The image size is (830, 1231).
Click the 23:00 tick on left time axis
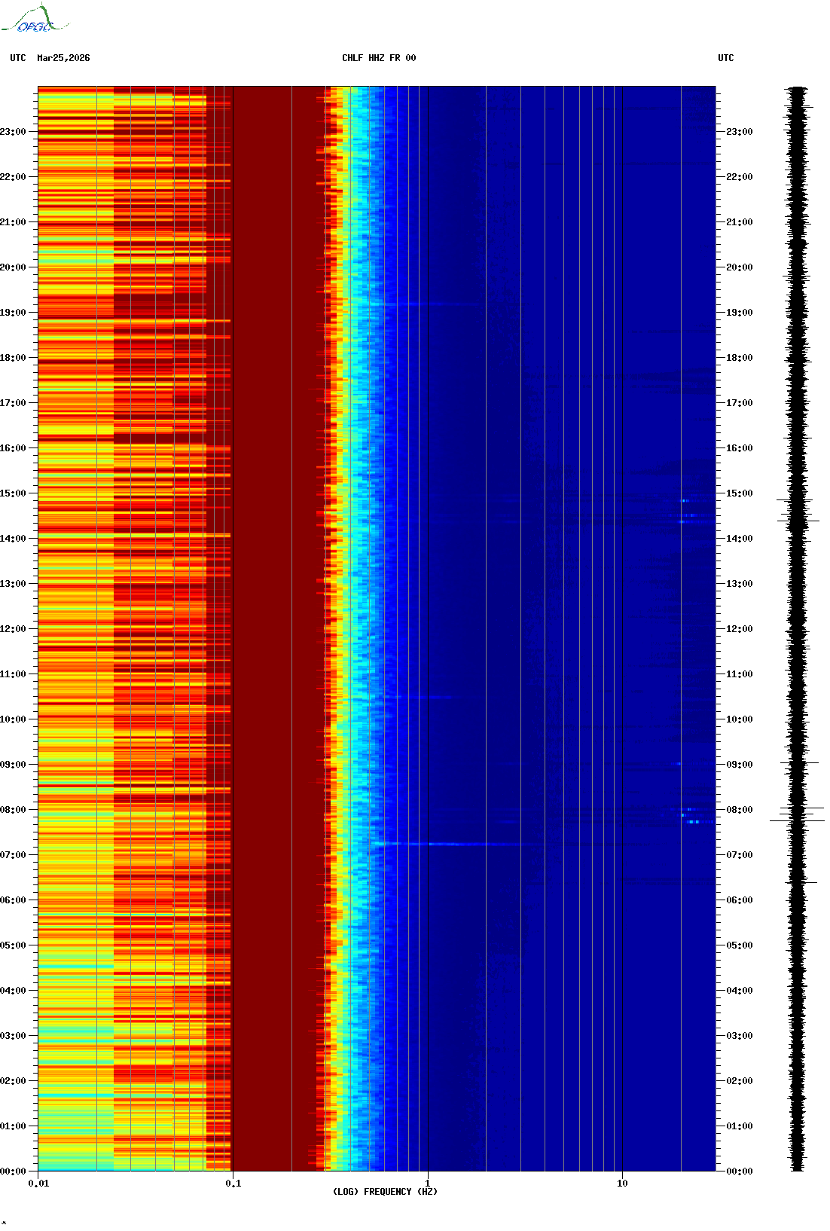point(14,132)
